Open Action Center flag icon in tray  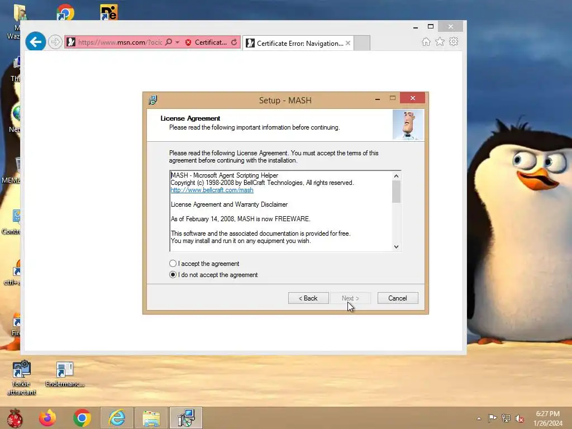[x=492, y=418]
